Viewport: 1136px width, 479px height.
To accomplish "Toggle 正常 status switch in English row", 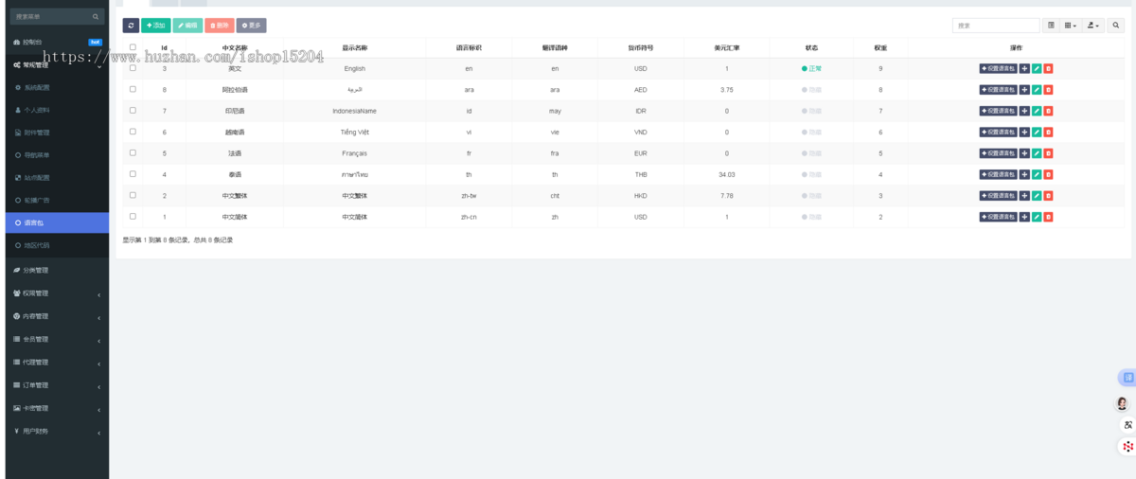I will click(x=811, y=69).
